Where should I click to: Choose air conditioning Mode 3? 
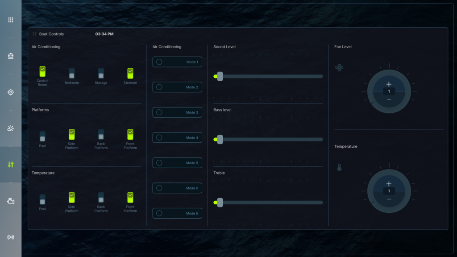pyautogui.click(x=177, y=112)
